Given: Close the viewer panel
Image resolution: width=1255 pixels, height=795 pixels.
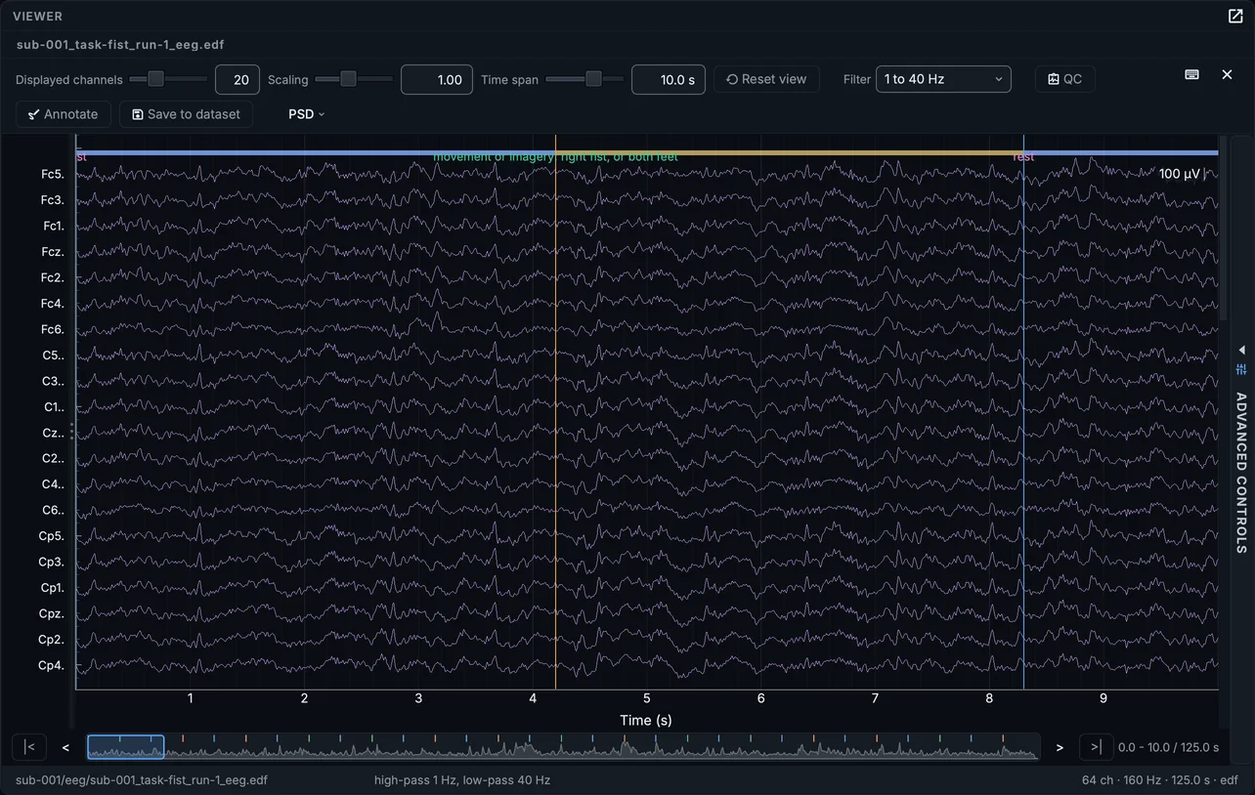Looking at the screenshot, I should 1227,74.
